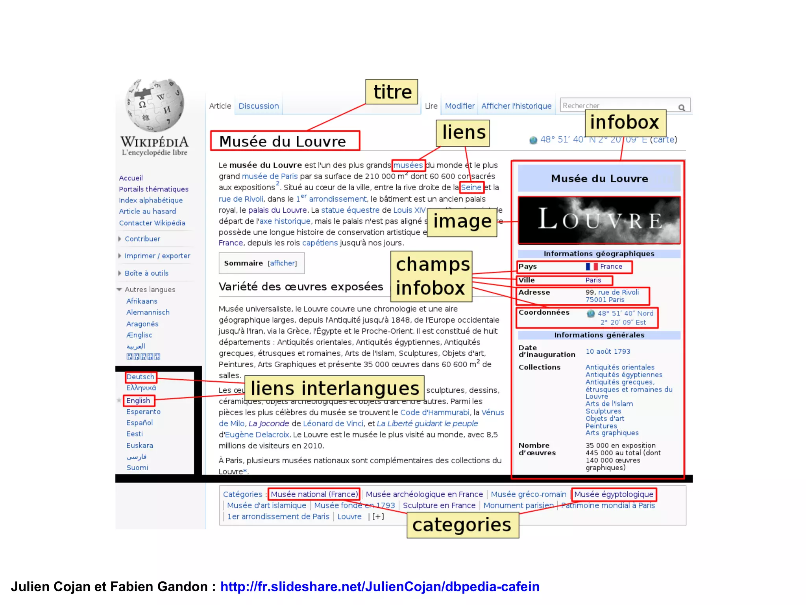The image size is (806, 605).
Task: Open La Liberté guidant le peuple link
Action: (x=427, y=423)
